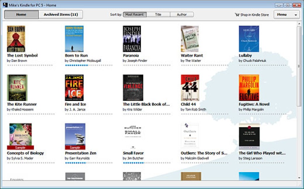This screenshot has height=189, width=304.
Task: Click the vertical scrollbar thumb
Action: point(299,66)
